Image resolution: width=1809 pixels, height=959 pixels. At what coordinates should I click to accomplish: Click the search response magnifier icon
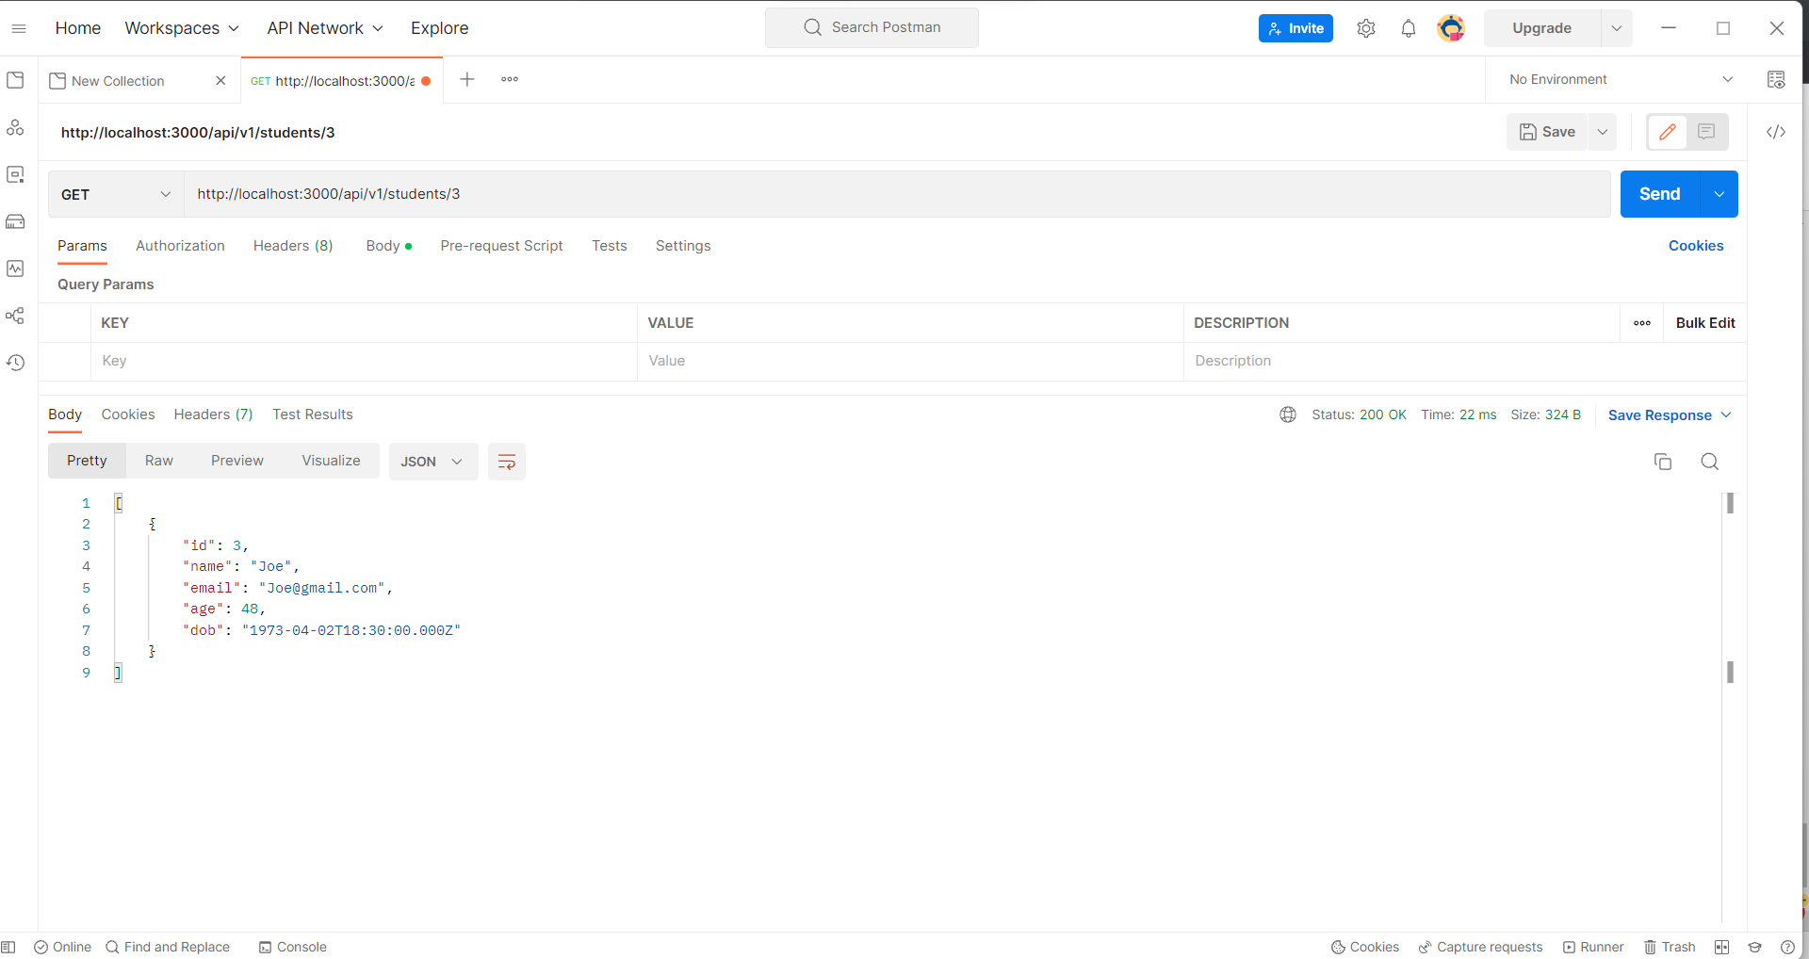tap(1709, 462)
